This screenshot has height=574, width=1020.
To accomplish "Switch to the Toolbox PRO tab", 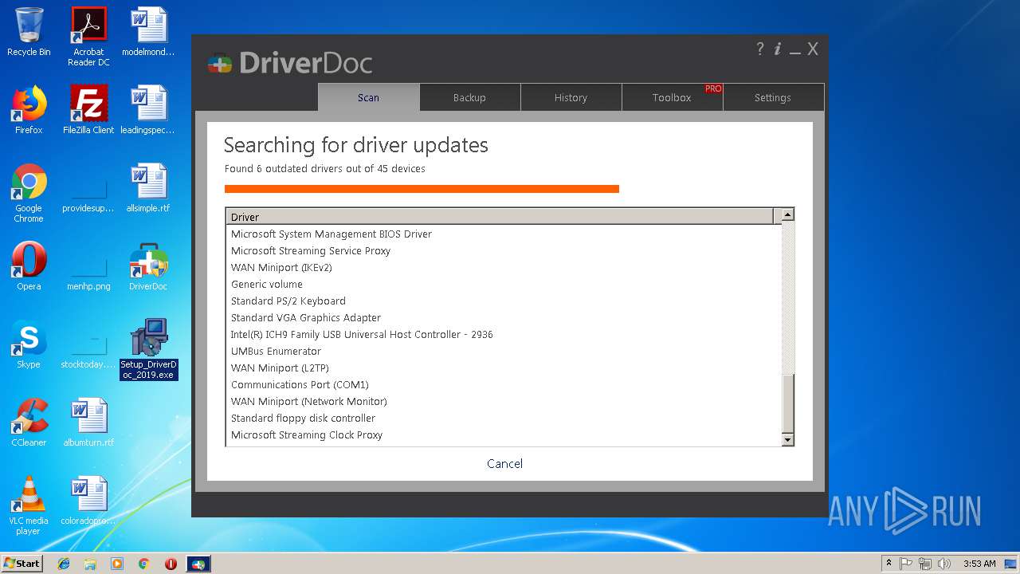I will pyautogui.click(x=672, y=97).
